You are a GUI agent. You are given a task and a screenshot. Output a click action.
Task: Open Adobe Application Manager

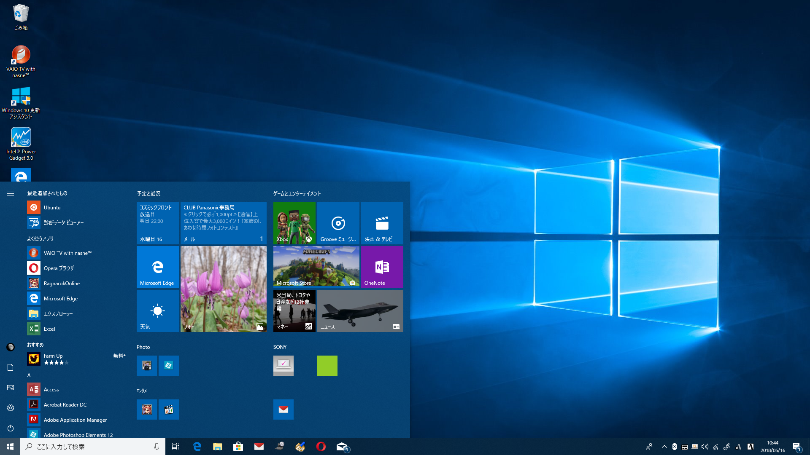(x=77, y=420)
